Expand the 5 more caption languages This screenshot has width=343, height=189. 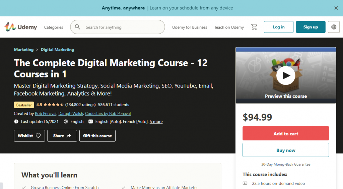click(x=156, y=122)
